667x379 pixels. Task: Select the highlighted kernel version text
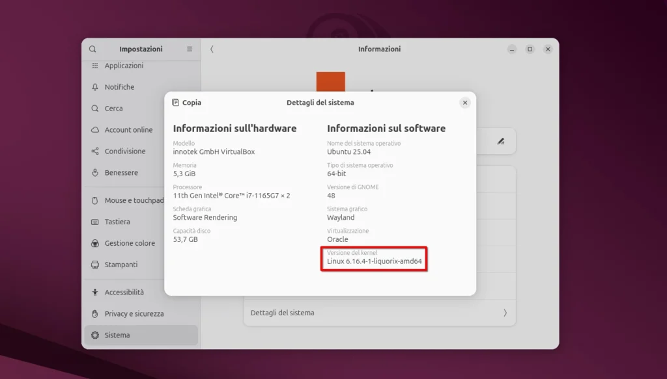(374, 261)
